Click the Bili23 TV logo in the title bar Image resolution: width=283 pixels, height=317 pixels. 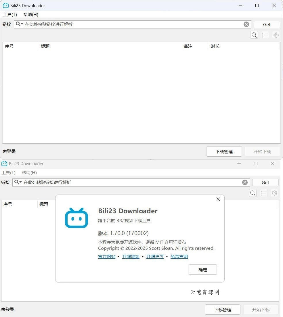point(5,5)
